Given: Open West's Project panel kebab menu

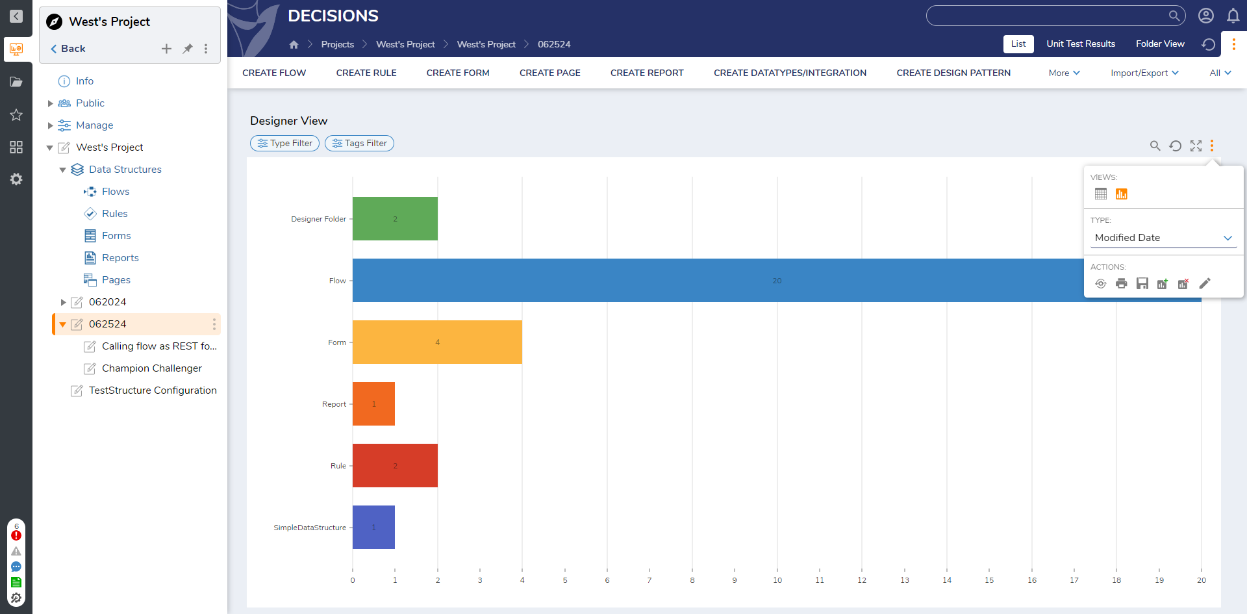Looking at the screenshot, I should (x=206, y=49).
